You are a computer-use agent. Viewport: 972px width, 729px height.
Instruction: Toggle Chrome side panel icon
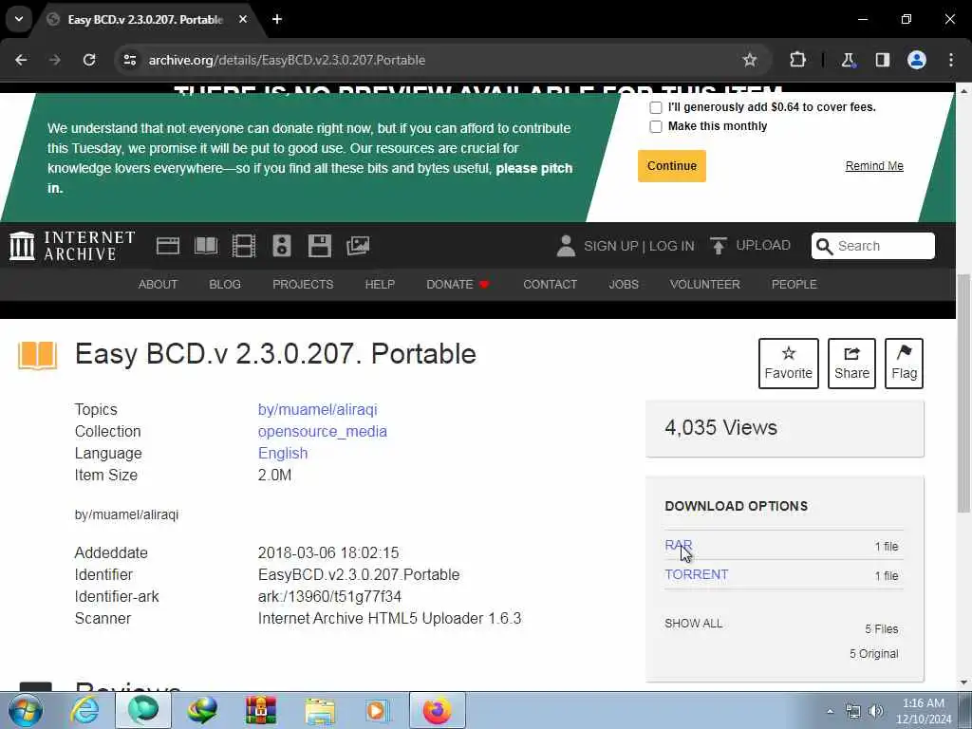tap(883, 60)
